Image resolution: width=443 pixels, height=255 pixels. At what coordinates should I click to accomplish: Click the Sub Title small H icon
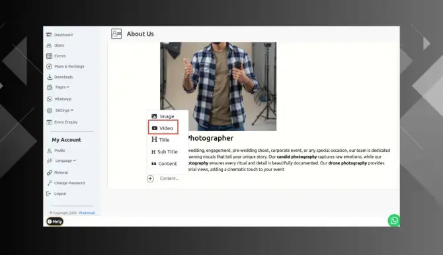(153, 152)
